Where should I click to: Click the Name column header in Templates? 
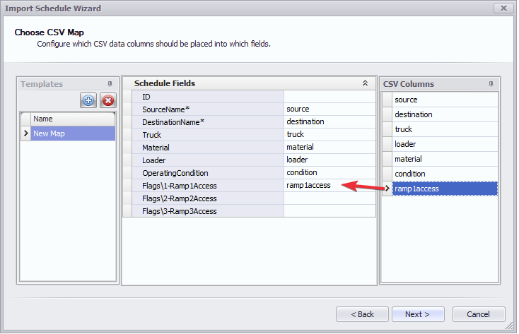72,119
